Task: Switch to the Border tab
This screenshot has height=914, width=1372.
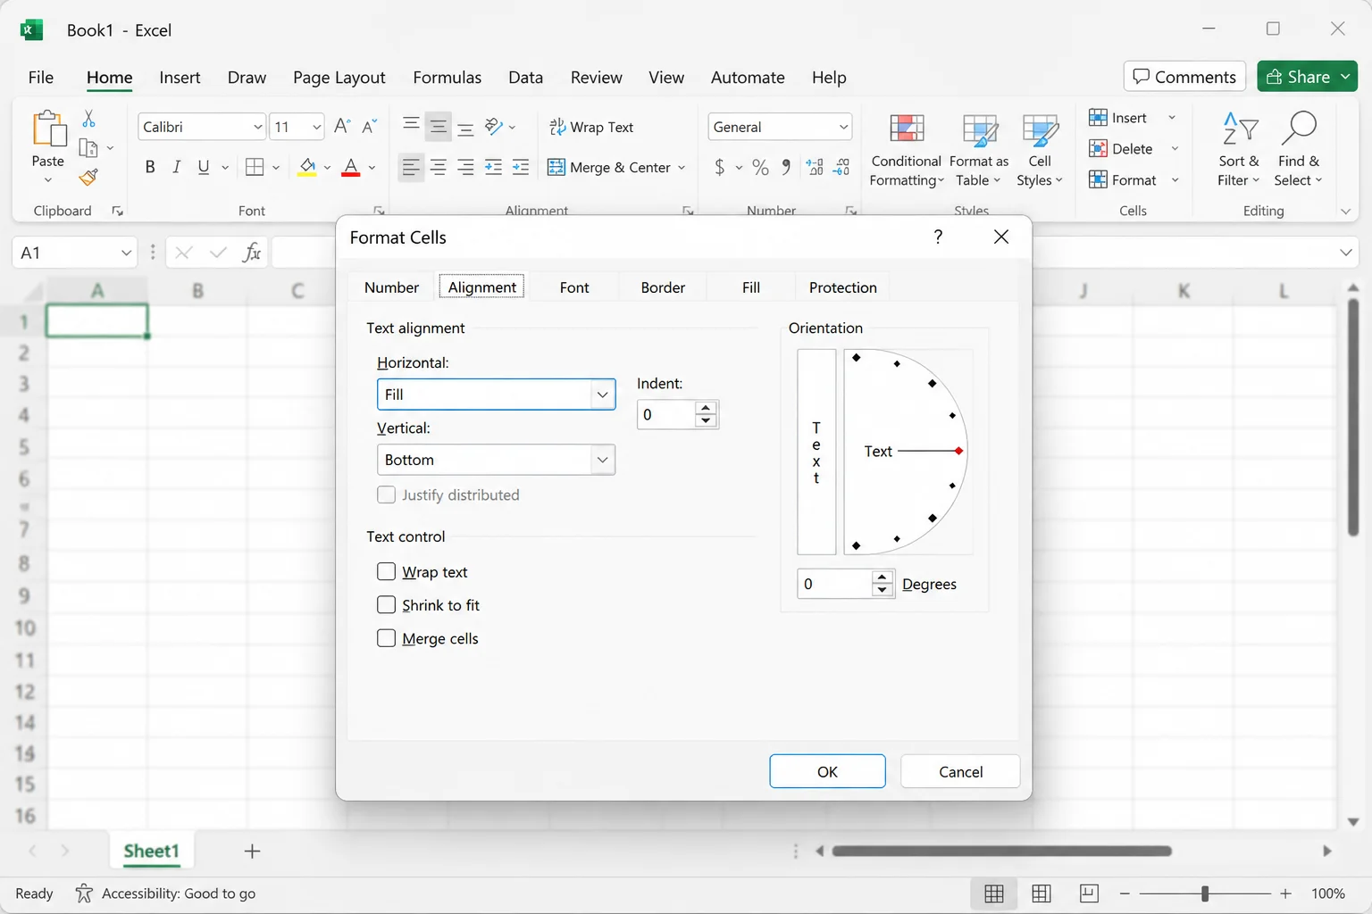Action: 663,287
